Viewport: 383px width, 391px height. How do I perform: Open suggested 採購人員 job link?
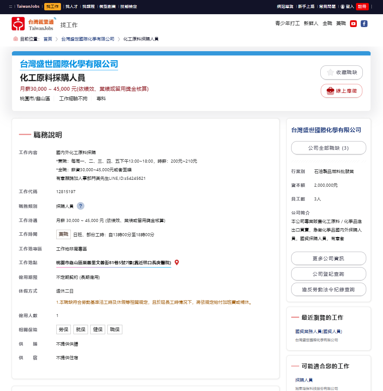304,380
